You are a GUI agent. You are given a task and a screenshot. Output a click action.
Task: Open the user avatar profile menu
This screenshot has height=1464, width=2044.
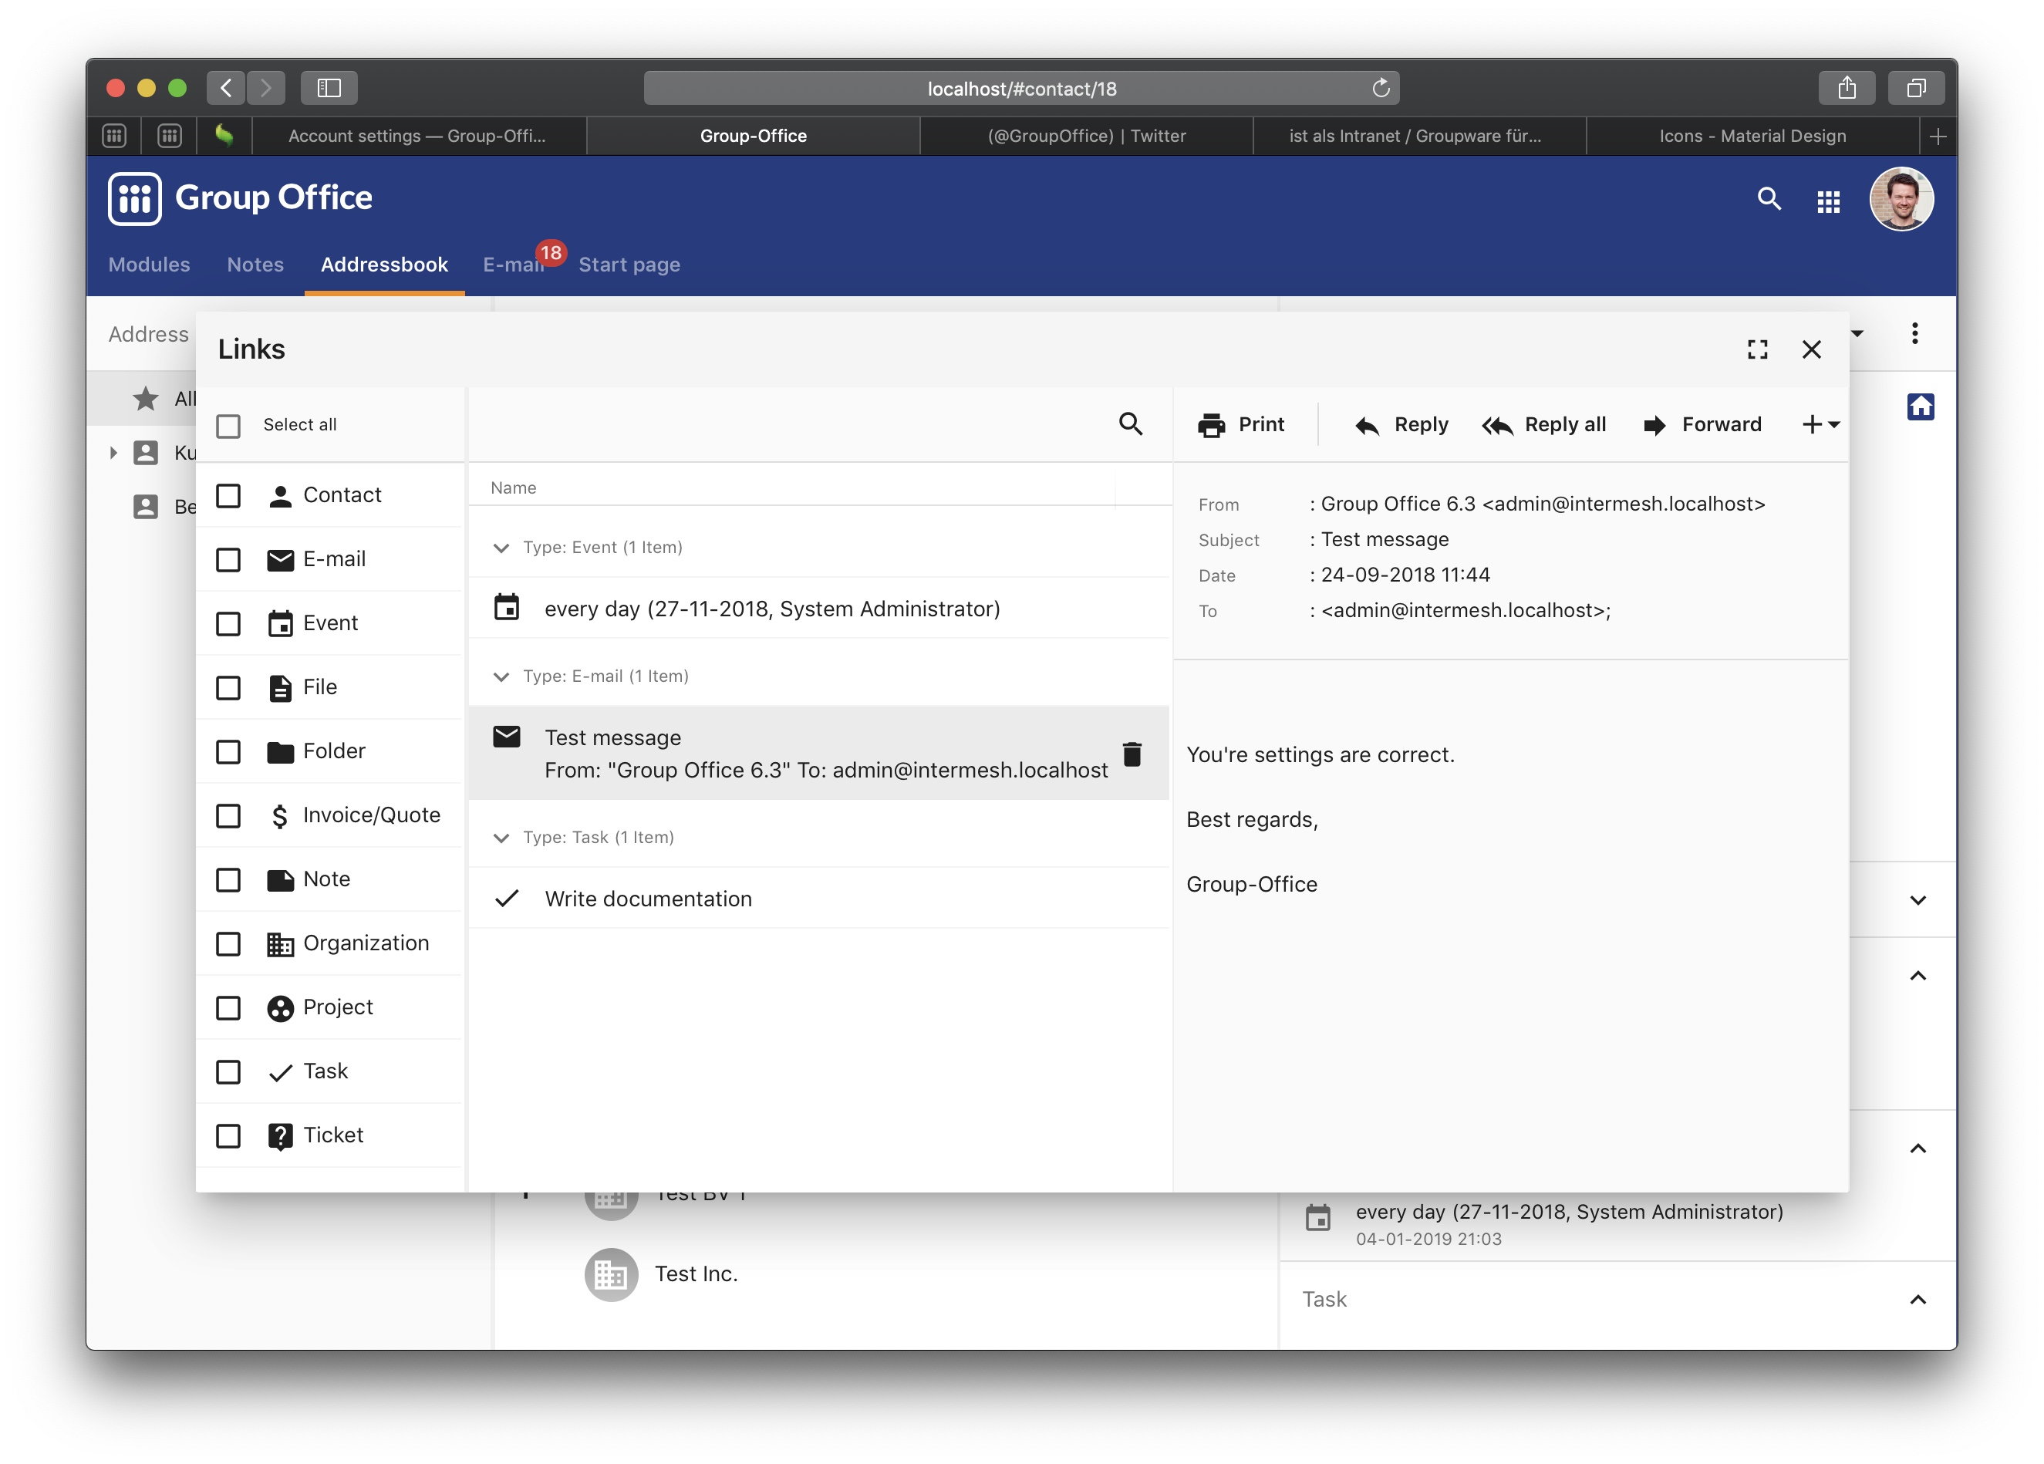[x=1901, y=199]
